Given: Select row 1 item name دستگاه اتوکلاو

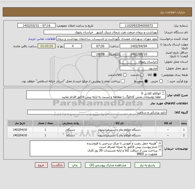Looking at the screenshot, I should [119, 130].
